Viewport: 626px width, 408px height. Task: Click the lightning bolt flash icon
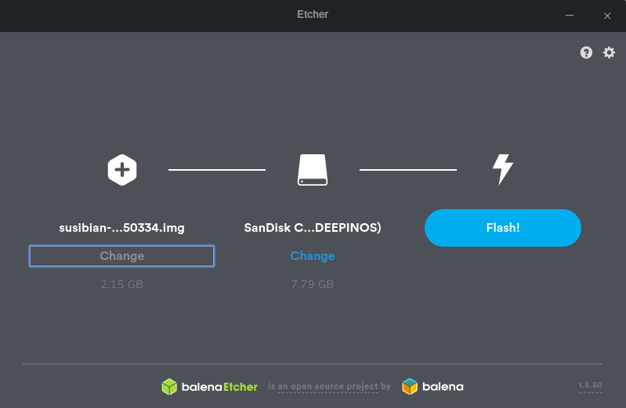(x=503, y=169)
